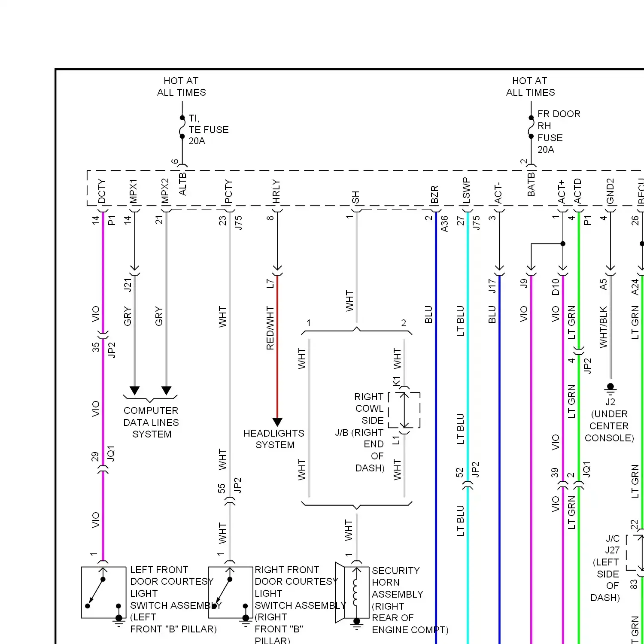Click the J21 connector label

(x=128, y=285)
